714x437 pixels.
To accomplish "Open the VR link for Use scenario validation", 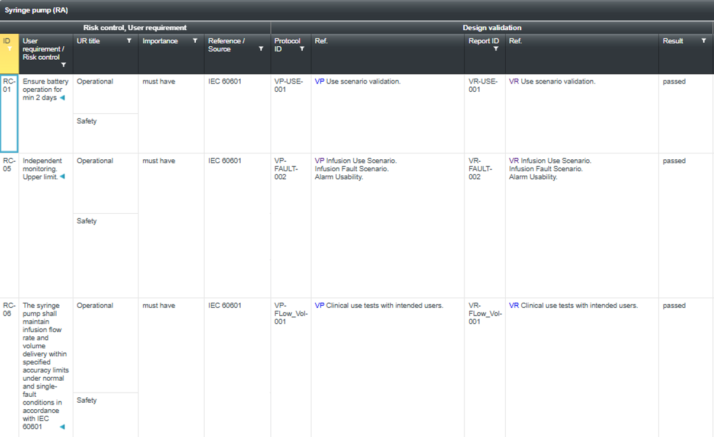I will (514, 82).
